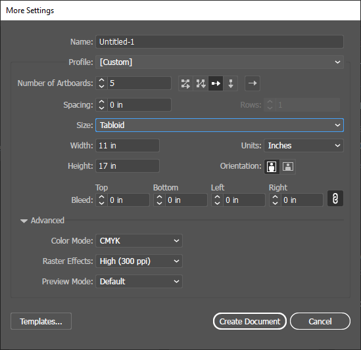
Task: Collapse the Advanced section triangle
Action: click(24, 221)
